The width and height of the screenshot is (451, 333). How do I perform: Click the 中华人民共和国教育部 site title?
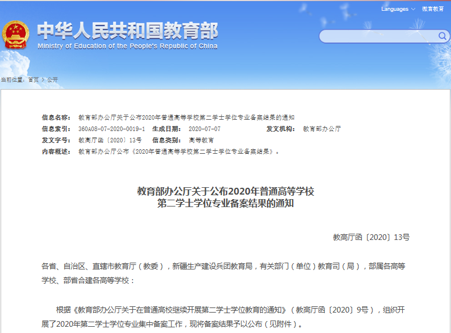pyautogui.click(x=127, y=30)
